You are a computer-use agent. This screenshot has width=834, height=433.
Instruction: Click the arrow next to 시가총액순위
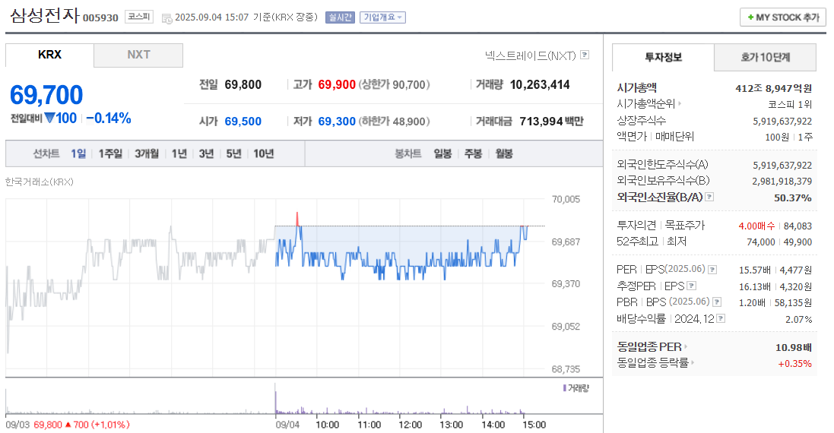[680, 104]
